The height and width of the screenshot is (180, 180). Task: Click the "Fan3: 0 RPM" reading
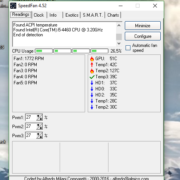click(25, 71)
